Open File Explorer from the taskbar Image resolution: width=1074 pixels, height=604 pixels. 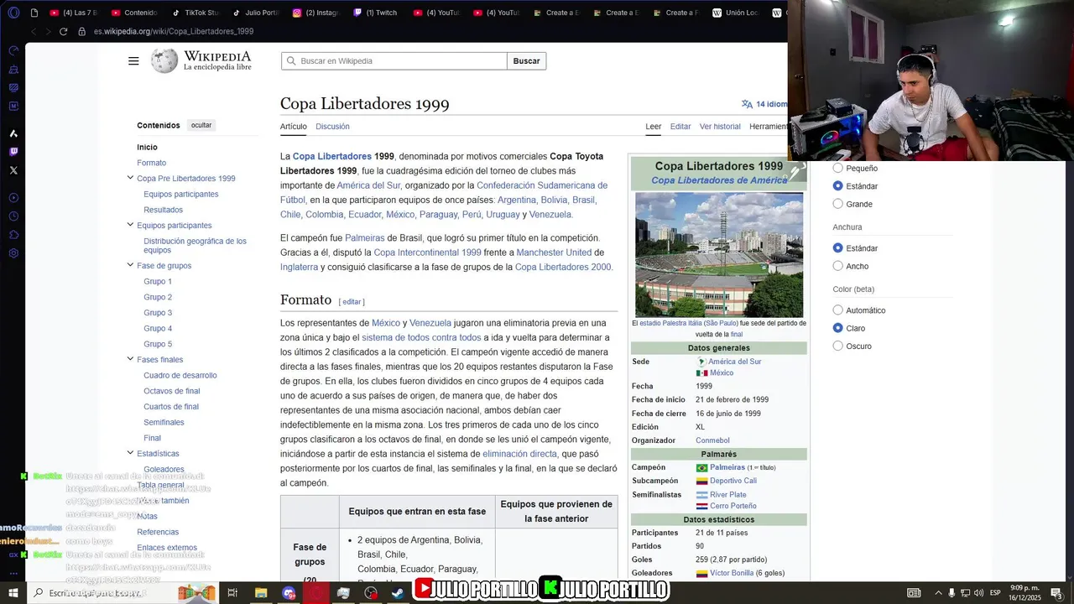click(x=262, y=593)
